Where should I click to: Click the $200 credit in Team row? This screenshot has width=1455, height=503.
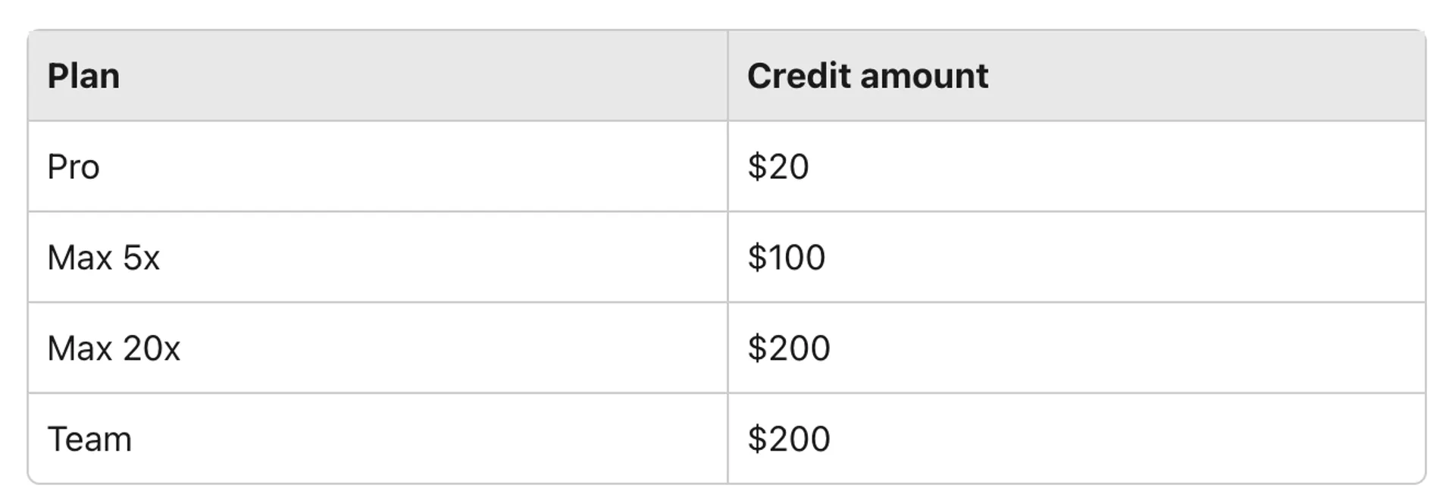point(789,439)
